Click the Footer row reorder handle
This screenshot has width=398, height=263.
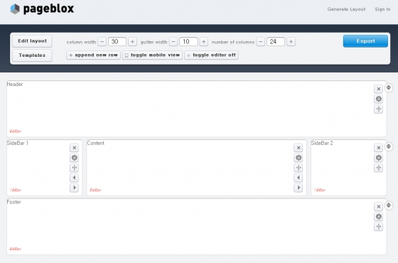pos(389,205)
